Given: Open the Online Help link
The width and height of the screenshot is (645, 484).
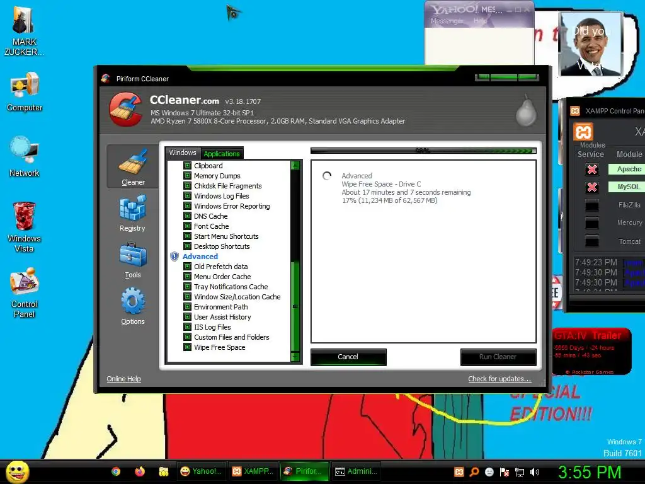Looking at the screenshot, I should tap(124, 379).
